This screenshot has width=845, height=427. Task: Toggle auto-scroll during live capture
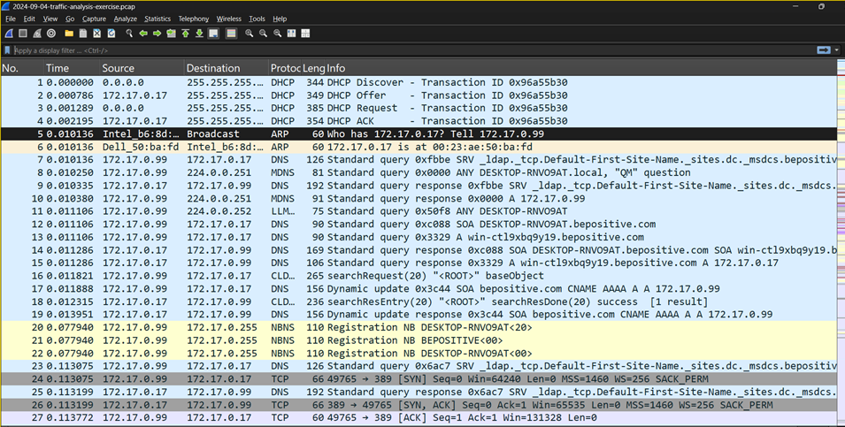click(213, 34)
